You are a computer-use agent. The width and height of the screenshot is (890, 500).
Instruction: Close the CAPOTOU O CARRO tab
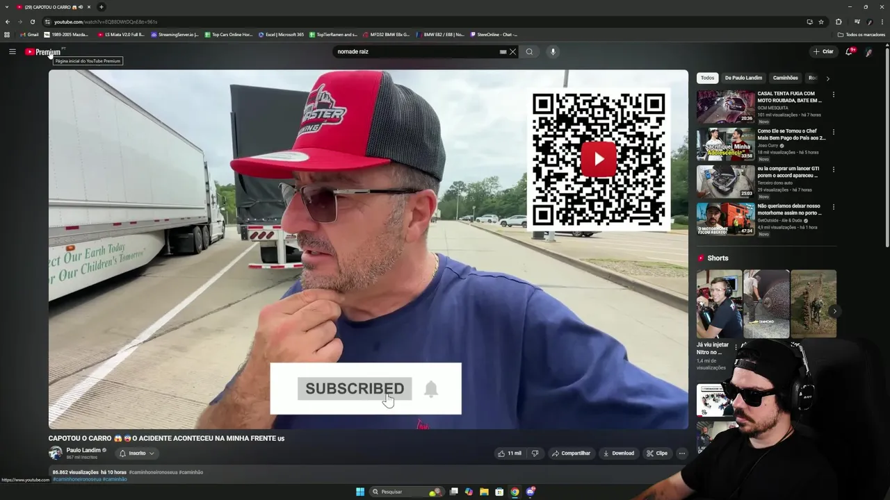(x=89, y=7)
